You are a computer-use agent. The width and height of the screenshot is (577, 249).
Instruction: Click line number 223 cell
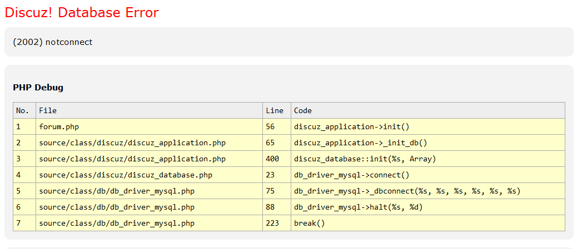(277, 223)
